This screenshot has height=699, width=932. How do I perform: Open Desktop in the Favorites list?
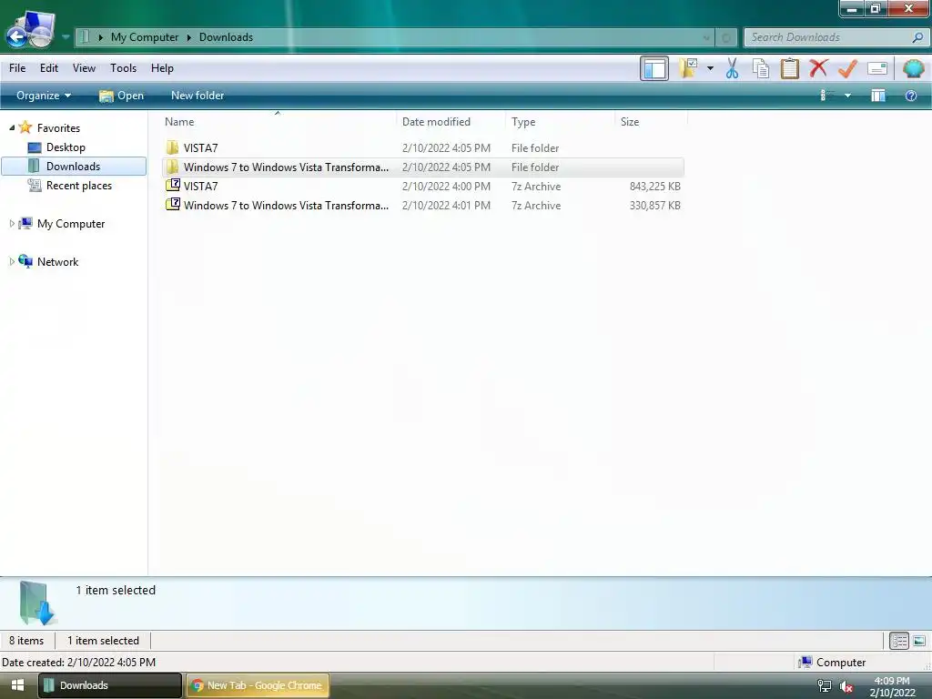click(x=66, y=147)
